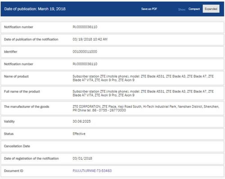Screen dimensions: 225x179
Task: Click the Name of product row label
Action: tap(16, 76)
